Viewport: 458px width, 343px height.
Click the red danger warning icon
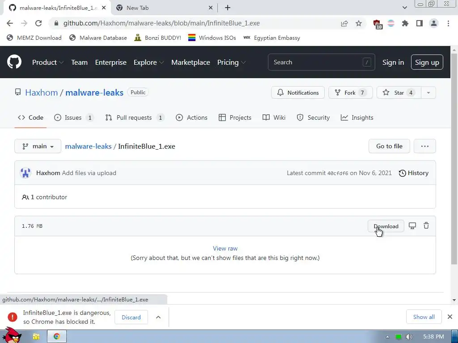[x=12, y=317]
